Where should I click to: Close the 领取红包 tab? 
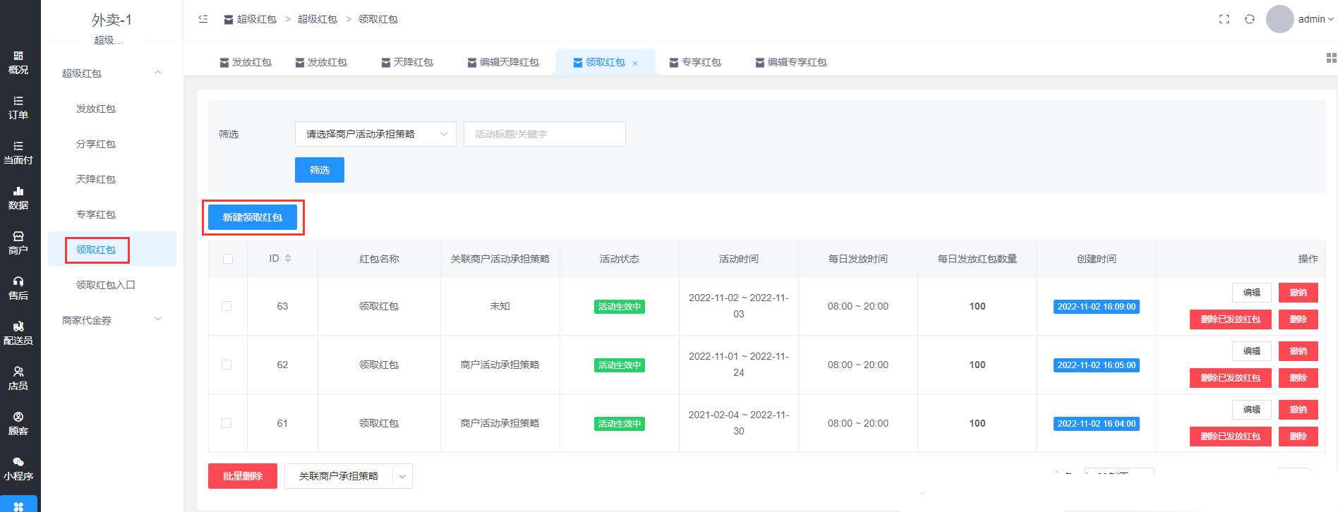click(635, 63)
